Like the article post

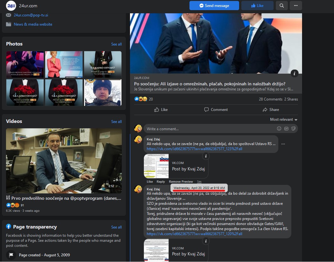tap(161, 110)
